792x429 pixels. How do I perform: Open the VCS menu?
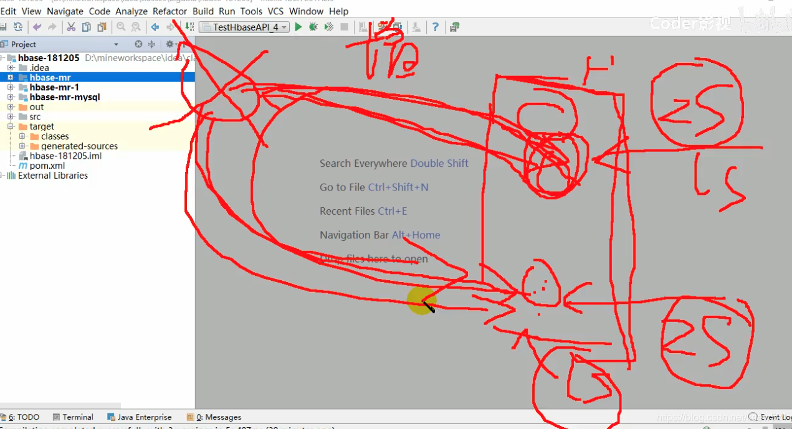click(x=275, y=11)
